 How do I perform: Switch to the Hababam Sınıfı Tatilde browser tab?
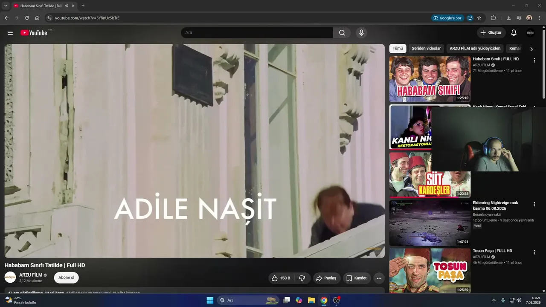41,6
